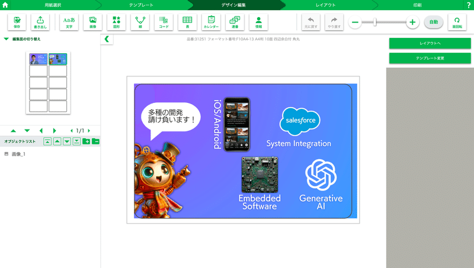Viewport: 474px width, 268px height.
Task: Add text with the 文字 tool
Action: click(69, 22)
